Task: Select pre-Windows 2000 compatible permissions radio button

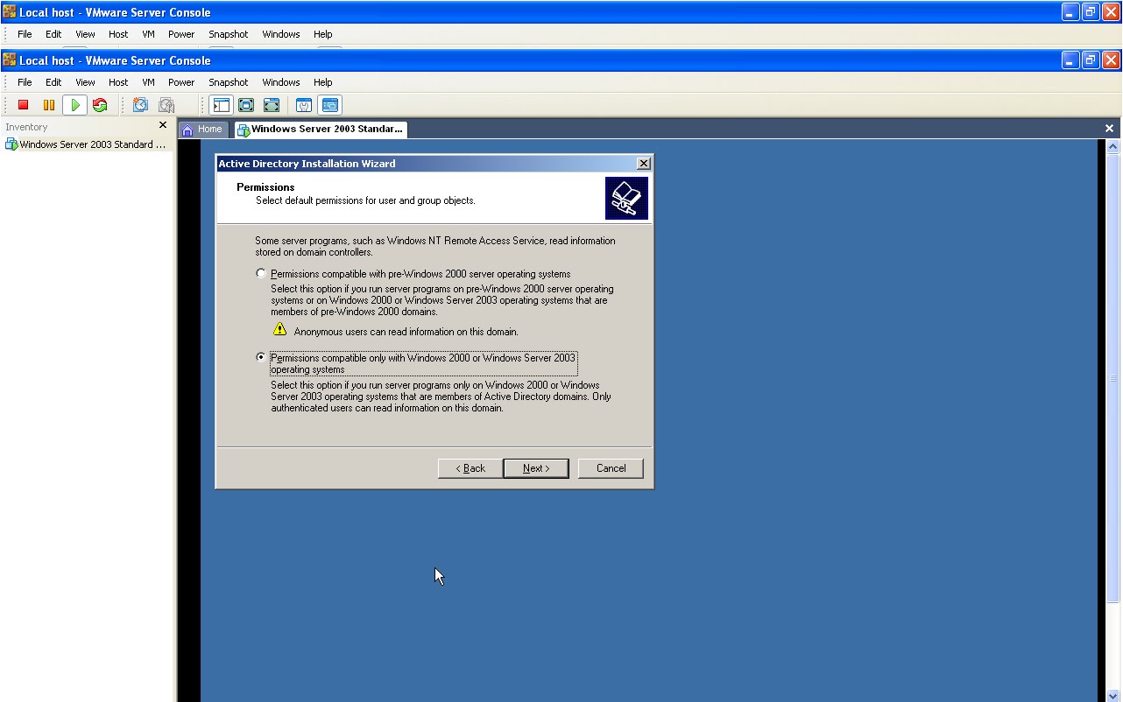Action: click(x=260, y=273)
